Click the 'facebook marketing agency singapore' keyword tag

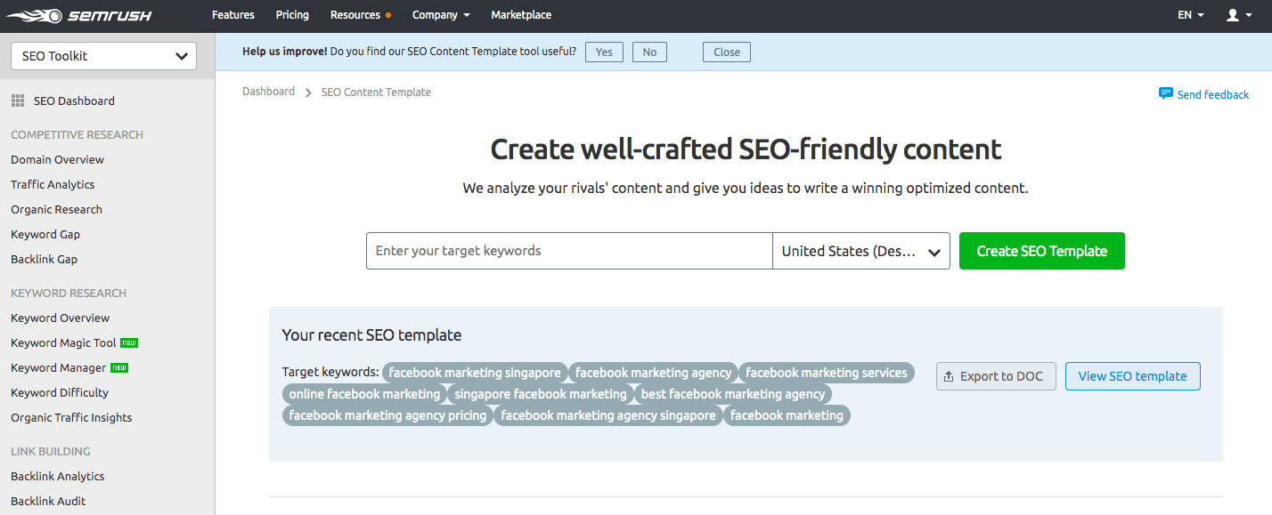click(x=608, y=415)
